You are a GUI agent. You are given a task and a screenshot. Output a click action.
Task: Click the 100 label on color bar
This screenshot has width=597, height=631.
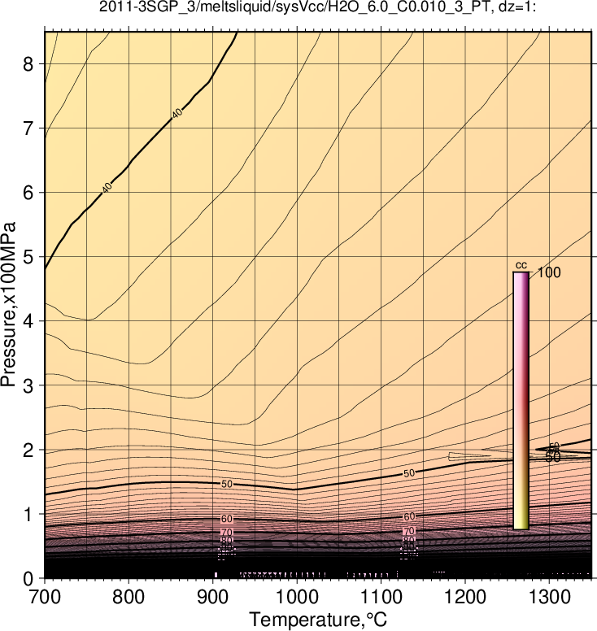click(x=549, y=272)
